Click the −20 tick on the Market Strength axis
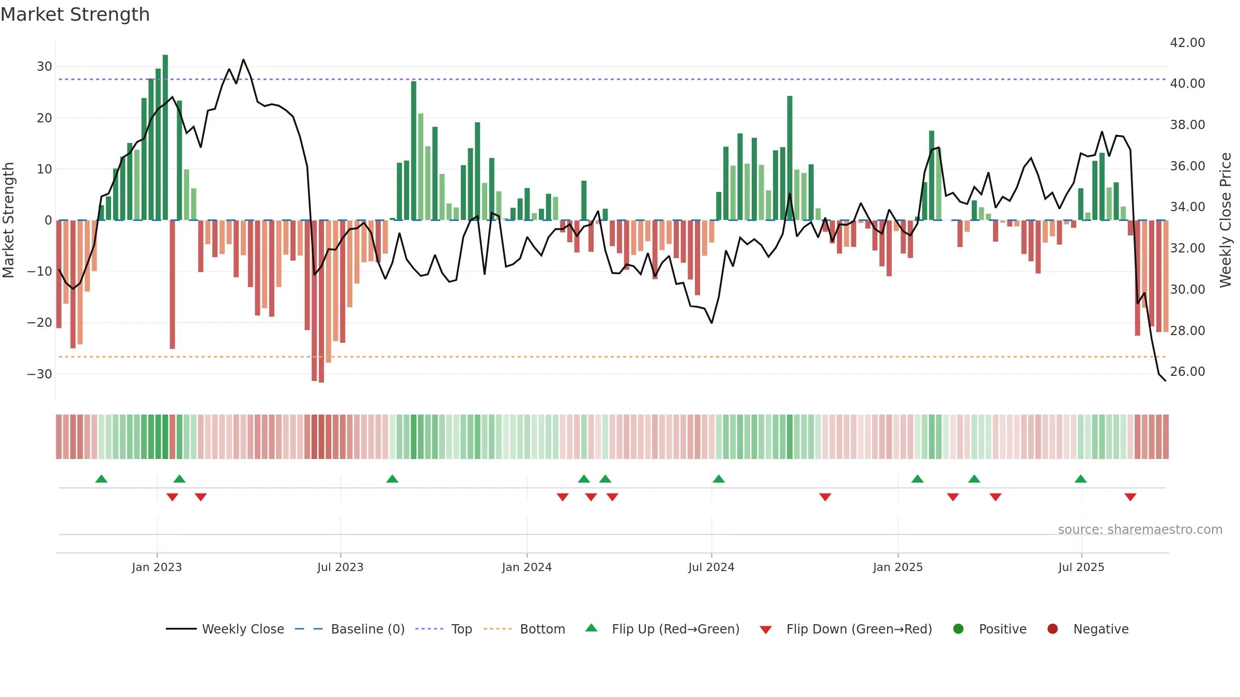The height and width of the screenshot is (697, 1240). tap(40, 323)
